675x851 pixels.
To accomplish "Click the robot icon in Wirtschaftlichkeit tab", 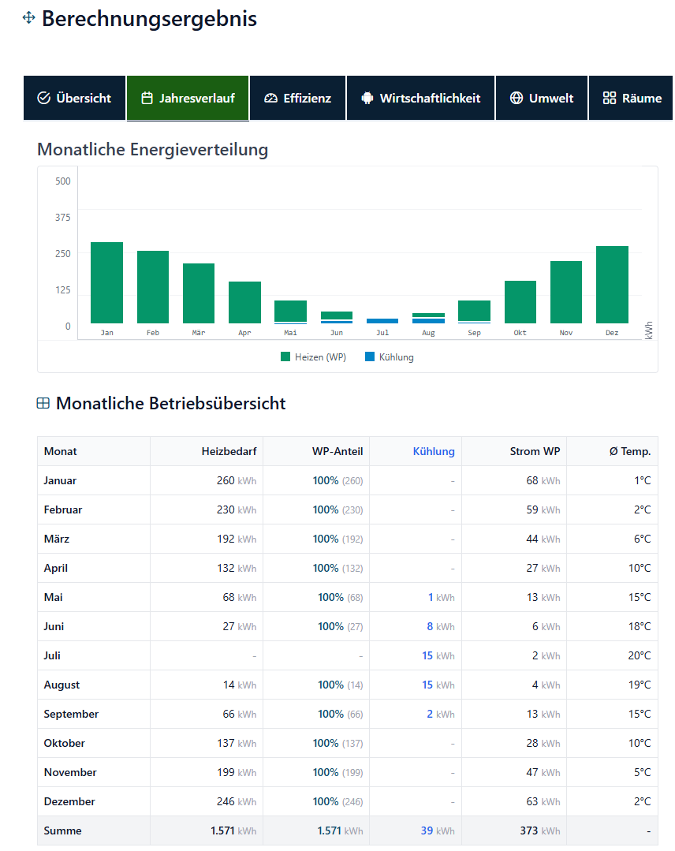I will (x=367, y=99).
